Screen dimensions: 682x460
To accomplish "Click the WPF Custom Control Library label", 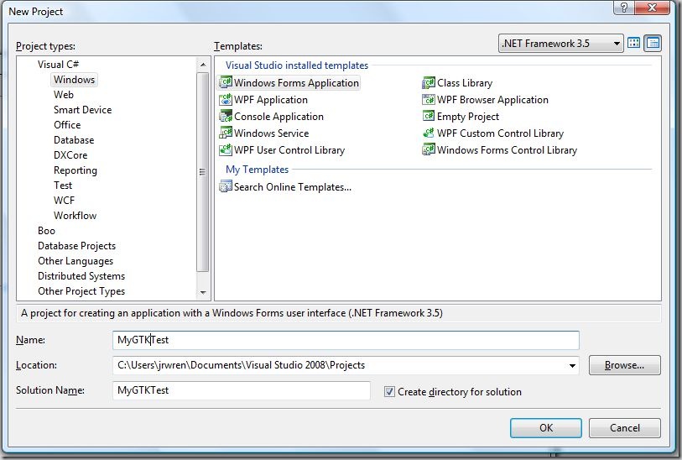I will (x=500, y=133).
